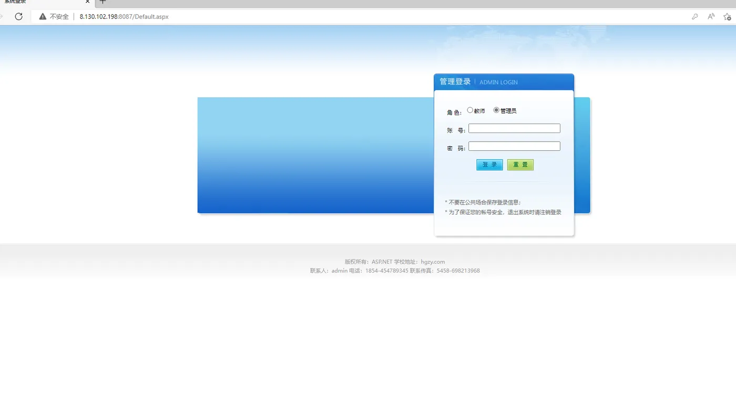
Task: Add page to favorites star icon
Action: tap(728, 16)
